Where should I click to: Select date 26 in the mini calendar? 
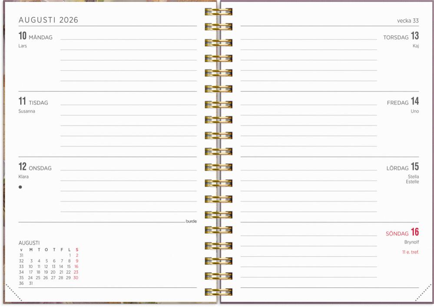click(x=46, y=277)
